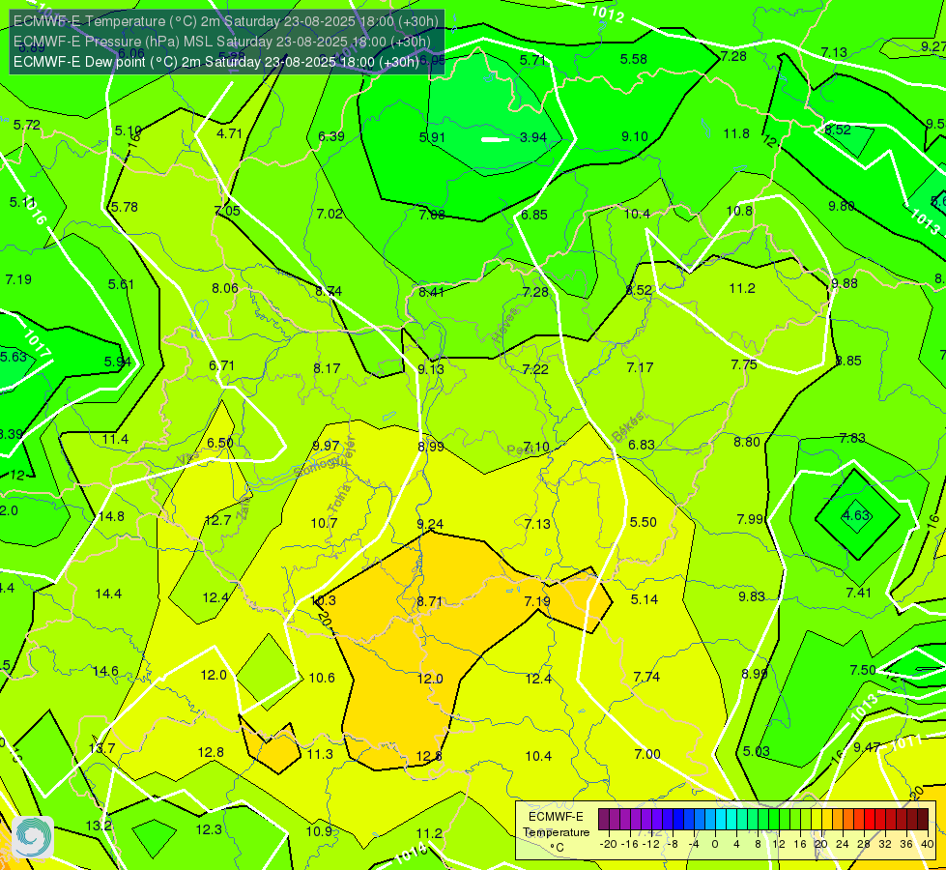Viewport: 946px width, 870px height.
Task: Click the dew point value 12.7
Action: 217,520
